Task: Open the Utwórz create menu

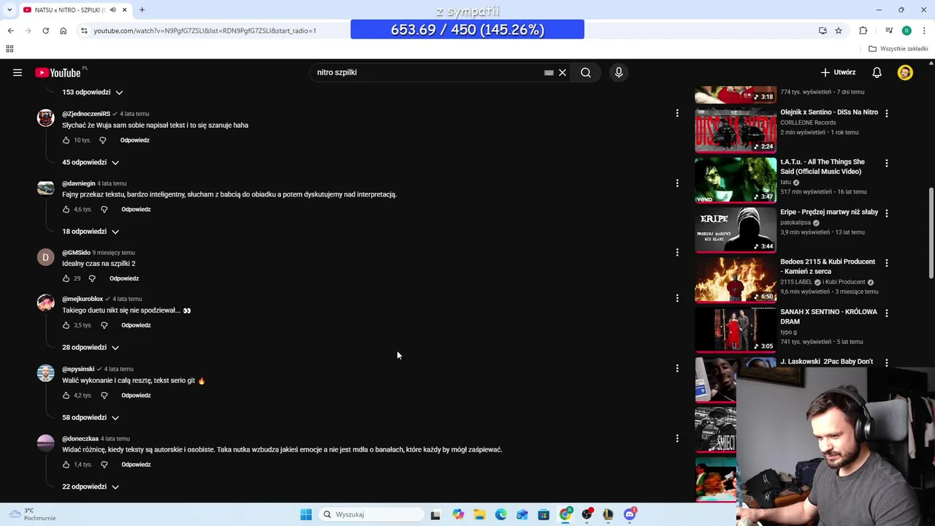Action: 838,72
